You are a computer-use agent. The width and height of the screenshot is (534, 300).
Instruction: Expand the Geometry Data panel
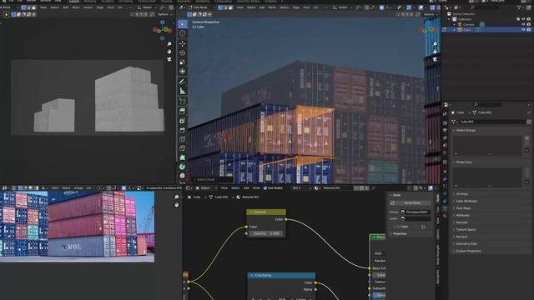pyautogui.click(x=466, y=244)
